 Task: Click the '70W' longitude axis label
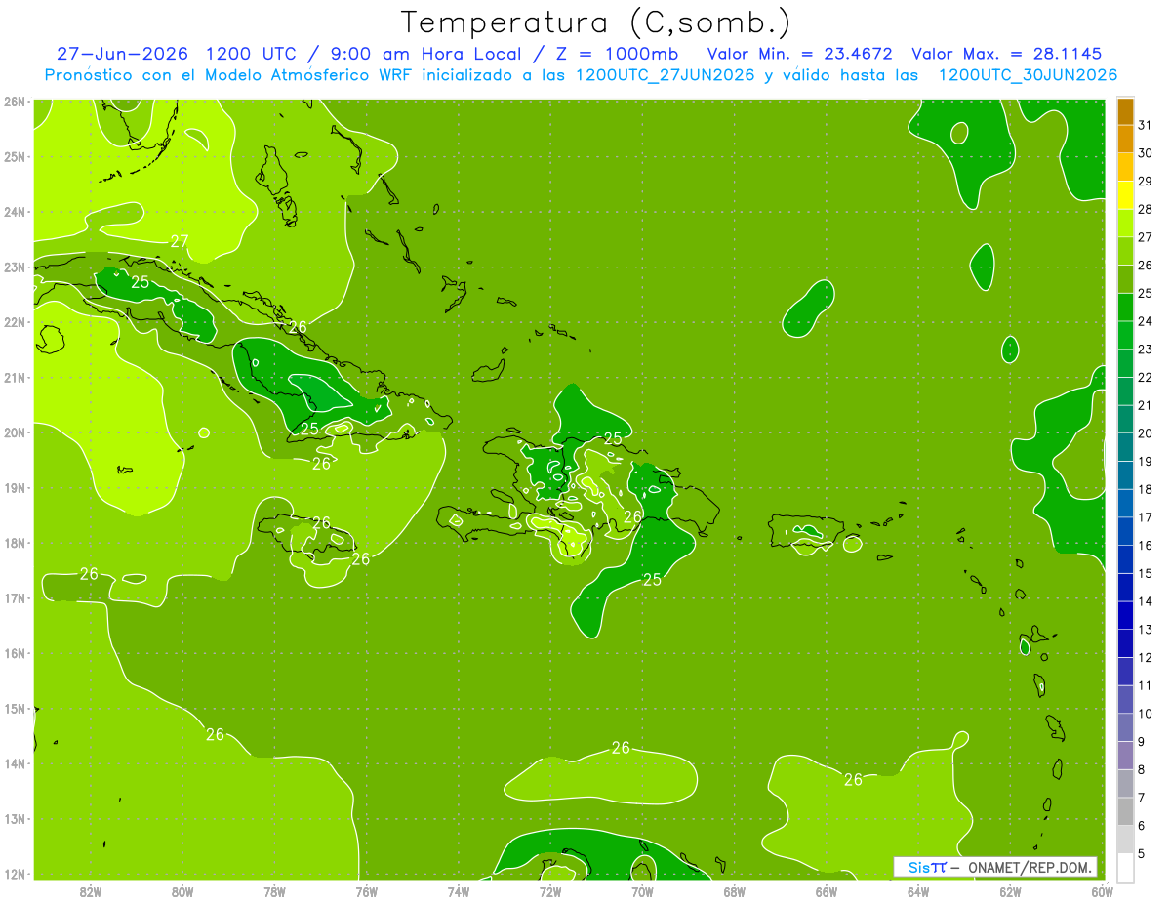[642, 891]
